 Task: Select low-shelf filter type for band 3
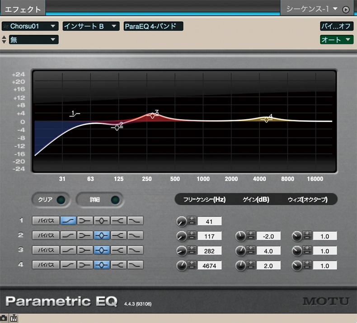[x=85, y=250]
